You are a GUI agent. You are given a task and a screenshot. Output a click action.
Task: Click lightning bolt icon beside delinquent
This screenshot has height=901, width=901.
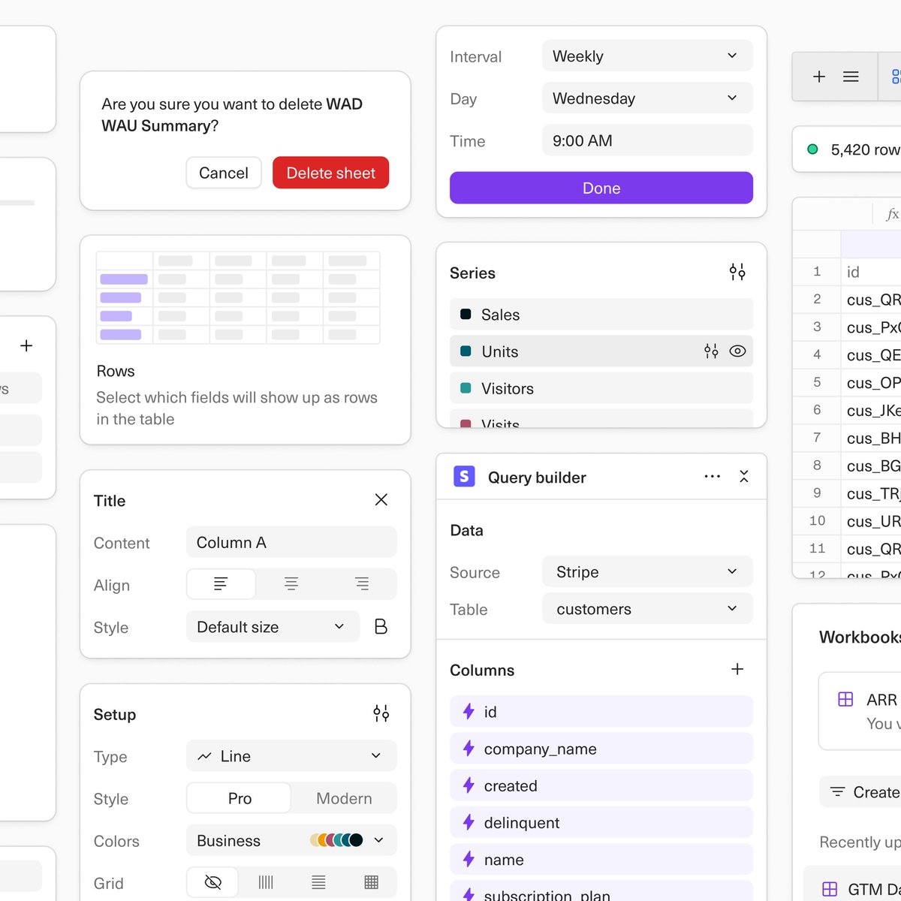[x=469, y=822]
